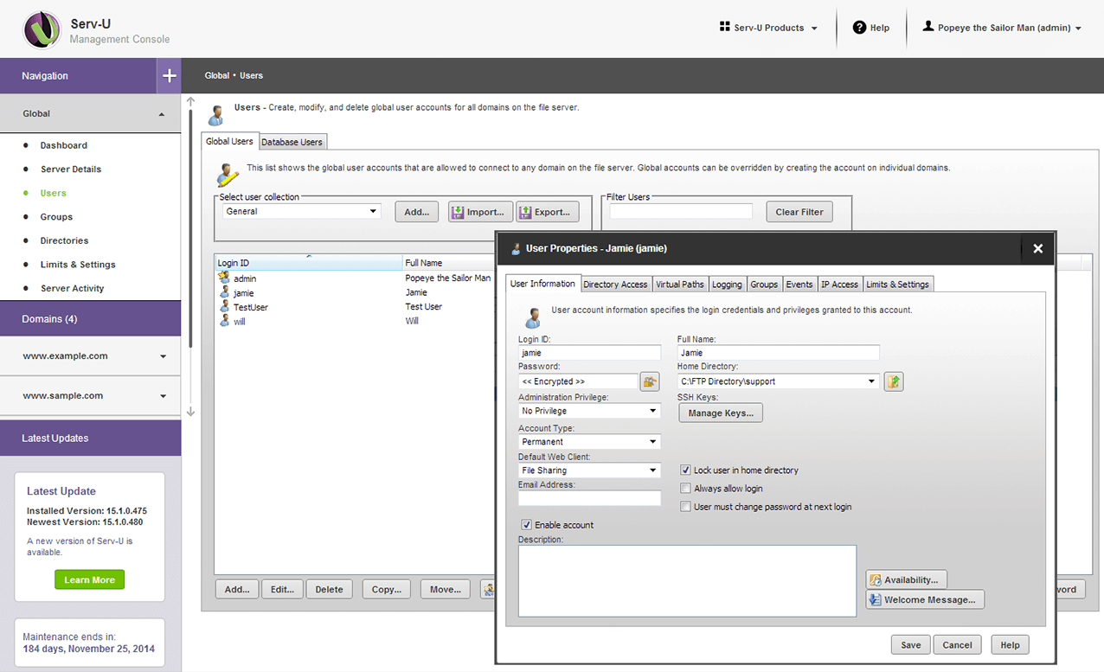Open the Availability settings

click(x=907, y=579)
